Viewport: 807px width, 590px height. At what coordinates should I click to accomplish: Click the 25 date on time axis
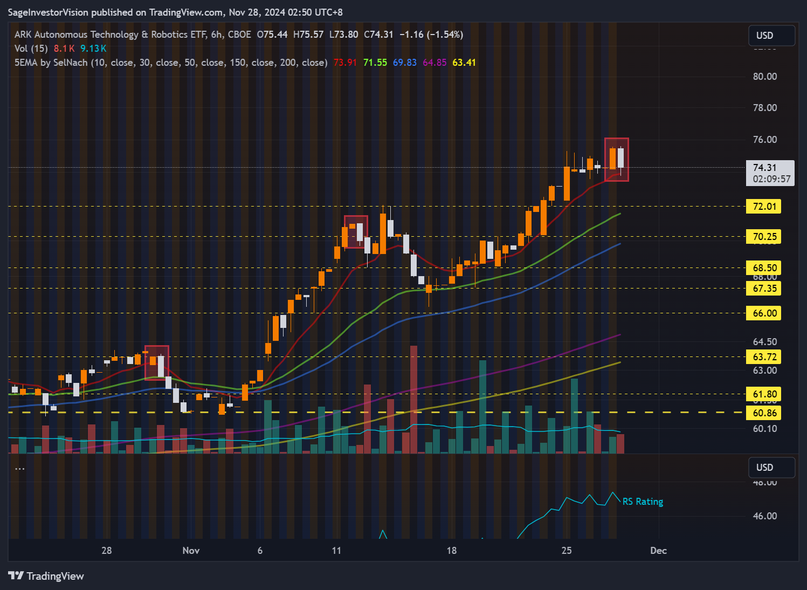click(x=567, y=551)
